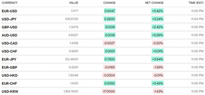The width and height of the screenshot is (205, 95).
Task: Click the +2.42% net change
Action: click(158, 27)
